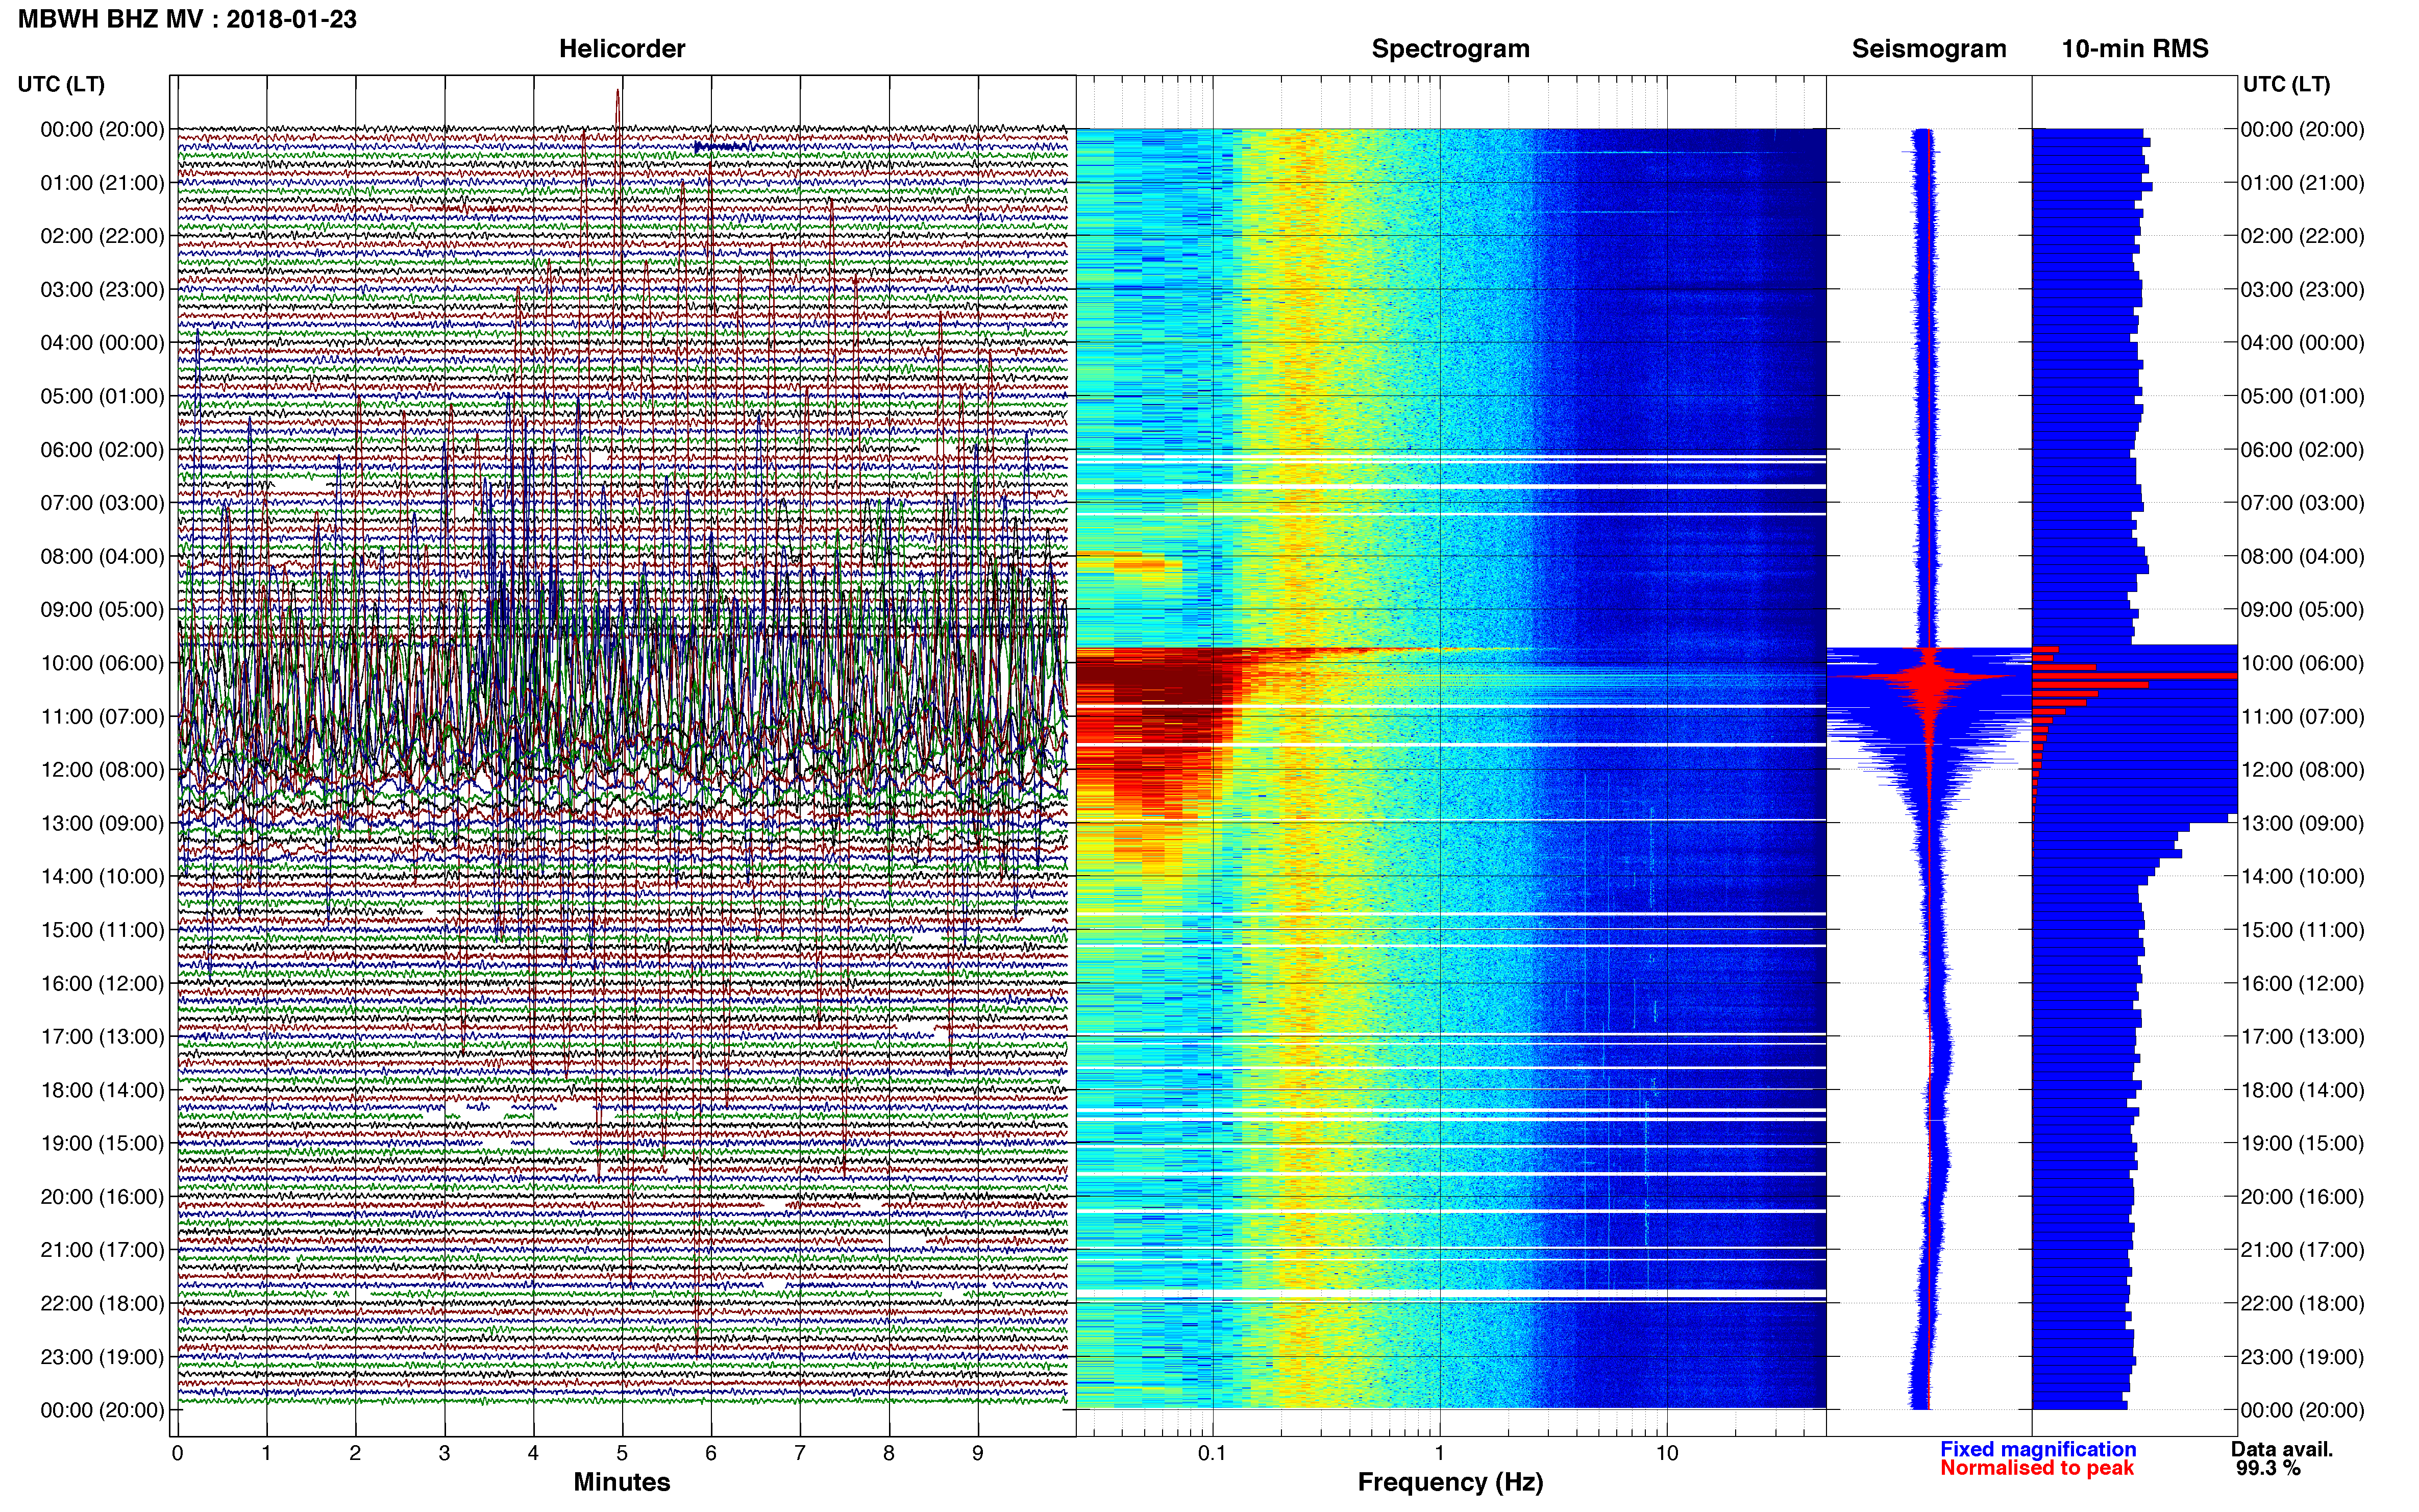The width and height of the screenshot is (2419, 1512).
Task: Click the "Seismogram" panel heading
Action: 1929,49
